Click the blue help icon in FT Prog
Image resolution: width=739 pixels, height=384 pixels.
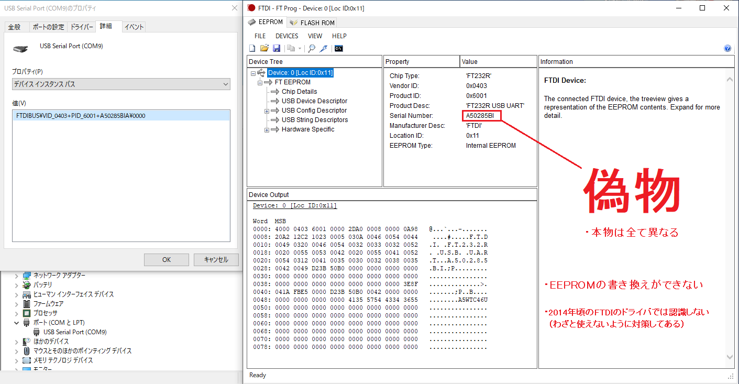coord(727,49)
